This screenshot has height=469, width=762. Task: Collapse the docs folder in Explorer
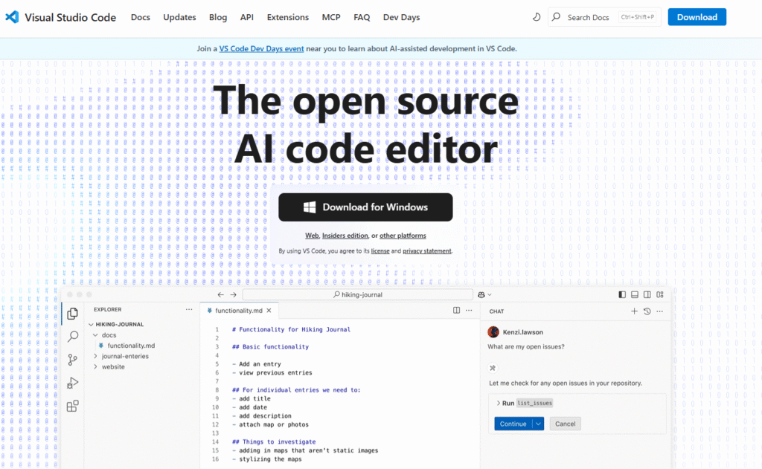(96, 335)
